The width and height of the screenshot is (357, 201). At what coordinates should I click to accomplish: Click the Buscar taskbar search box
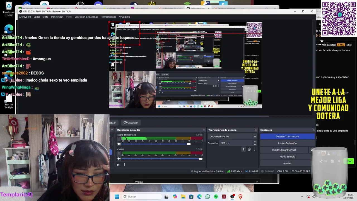click(x=141, y=197)
